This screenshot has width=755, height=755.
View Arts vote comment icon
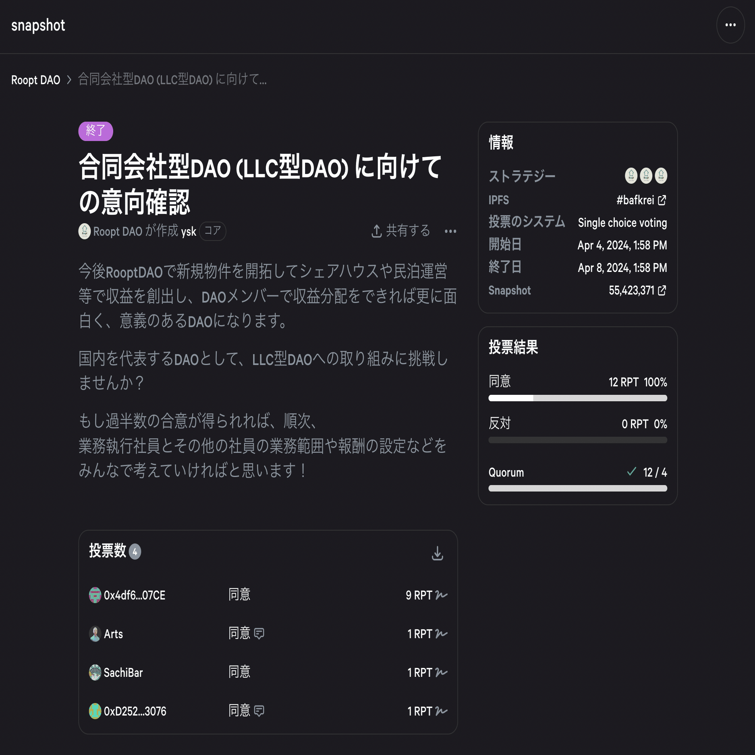pos(259,634)
